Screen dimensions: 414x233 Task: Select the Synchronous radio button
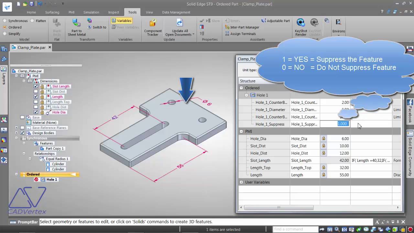pyautogui.click(x=5, y=21)
